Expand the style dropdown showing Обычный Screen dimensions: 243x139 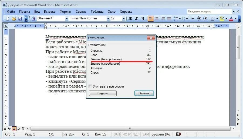point(67,19)
